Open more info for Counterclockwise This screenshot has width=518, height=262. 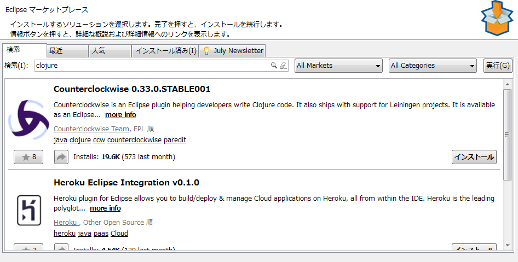pyautogui.click(x=120, y=114)
